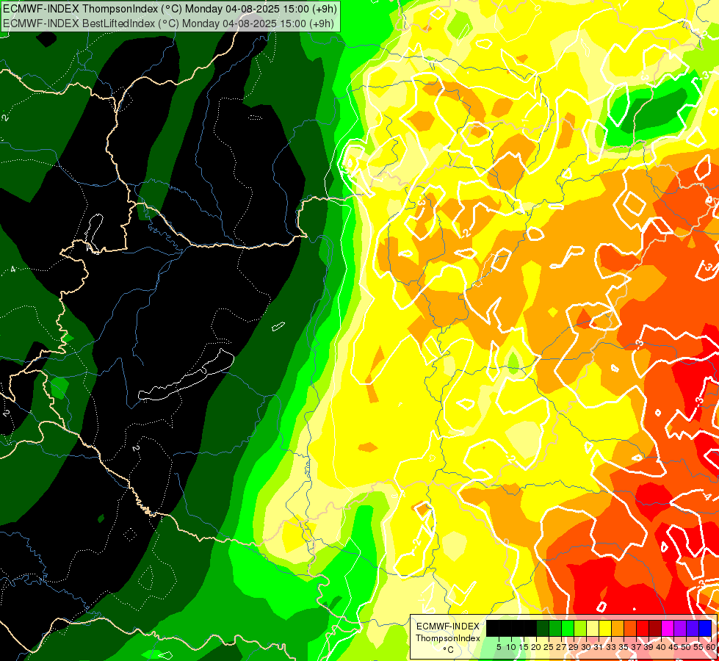Click the dark green 20–25 legend swatch
The width and height of the screenshot is (719, 661).
pyautogui.click(x=543, y=629)
